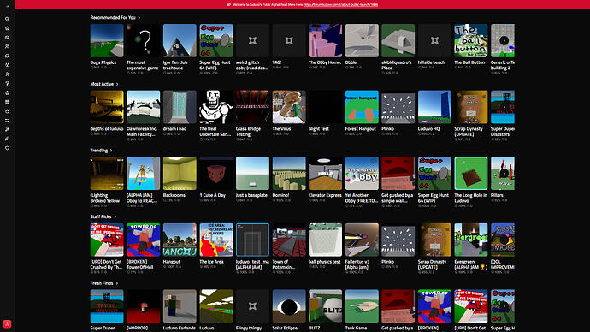Viewport: 590px width, 332px height.
Task: Click the home icon in sidebar
Action: (x=7, y=28)
